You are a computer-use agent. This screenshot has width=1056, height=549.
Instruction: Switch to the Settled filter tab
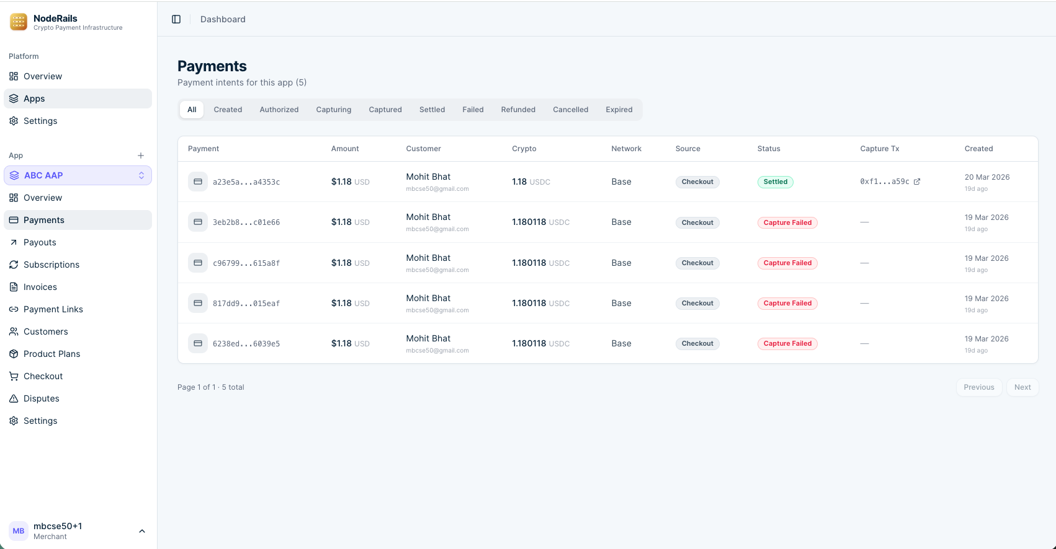coord(432,110)
